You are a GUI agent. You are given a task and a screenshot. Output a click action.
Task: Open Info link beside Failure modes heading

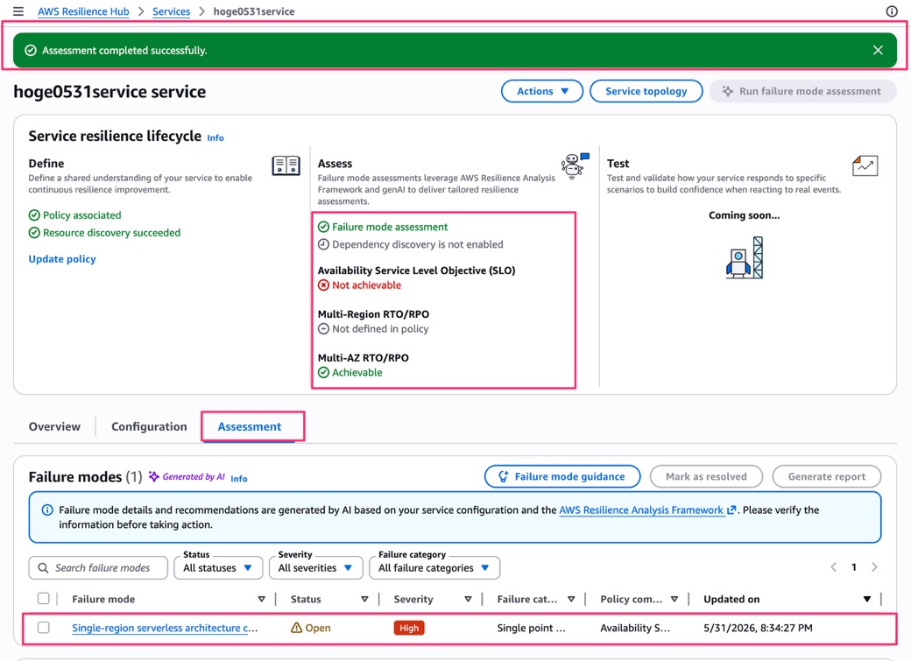point(239,479)
